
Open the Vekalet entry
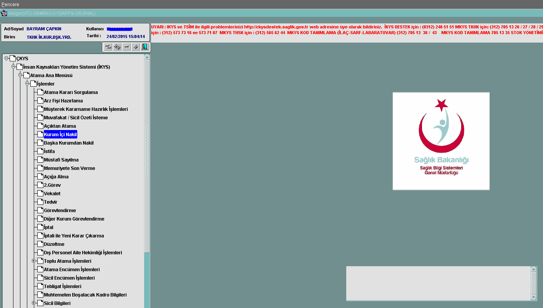pos(52,194)
